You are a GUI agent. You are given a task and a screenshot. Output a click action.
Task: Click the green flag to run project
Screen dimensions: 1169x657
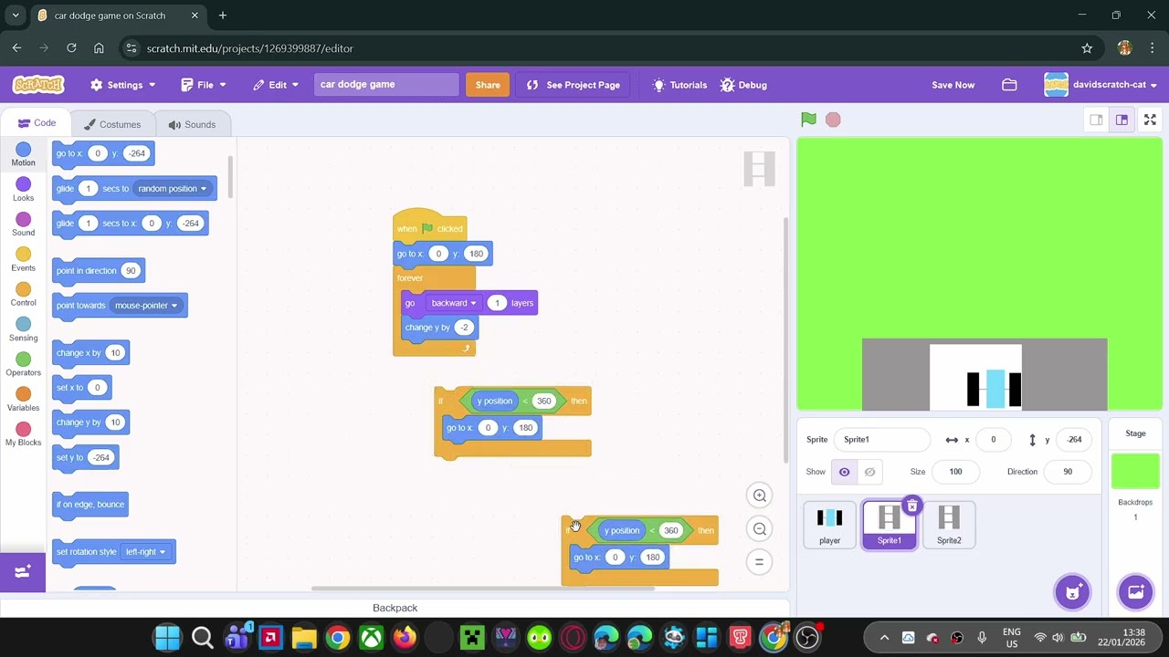tap(808, 120)
